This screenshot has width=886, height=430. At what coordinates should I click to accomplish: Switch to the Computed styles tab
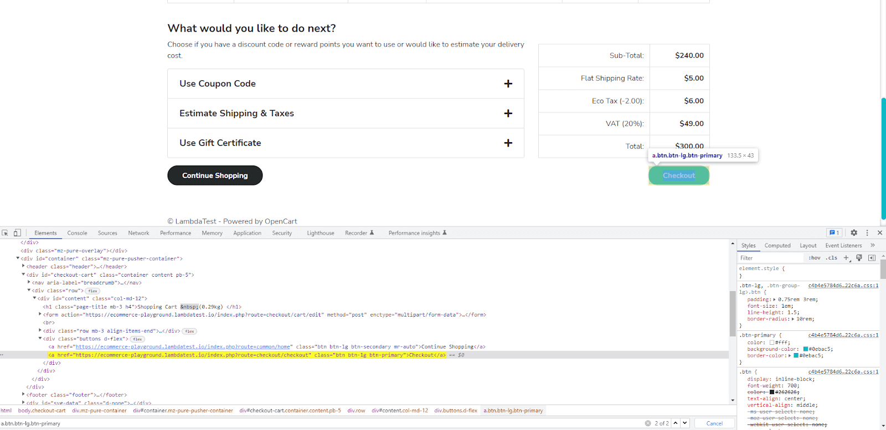pos(777,245)
